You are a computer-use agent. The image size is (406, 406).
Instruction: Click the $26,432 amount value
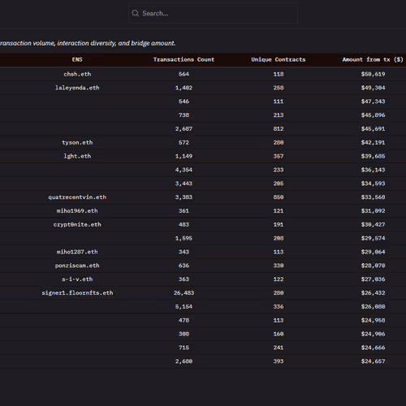(373, 293)
